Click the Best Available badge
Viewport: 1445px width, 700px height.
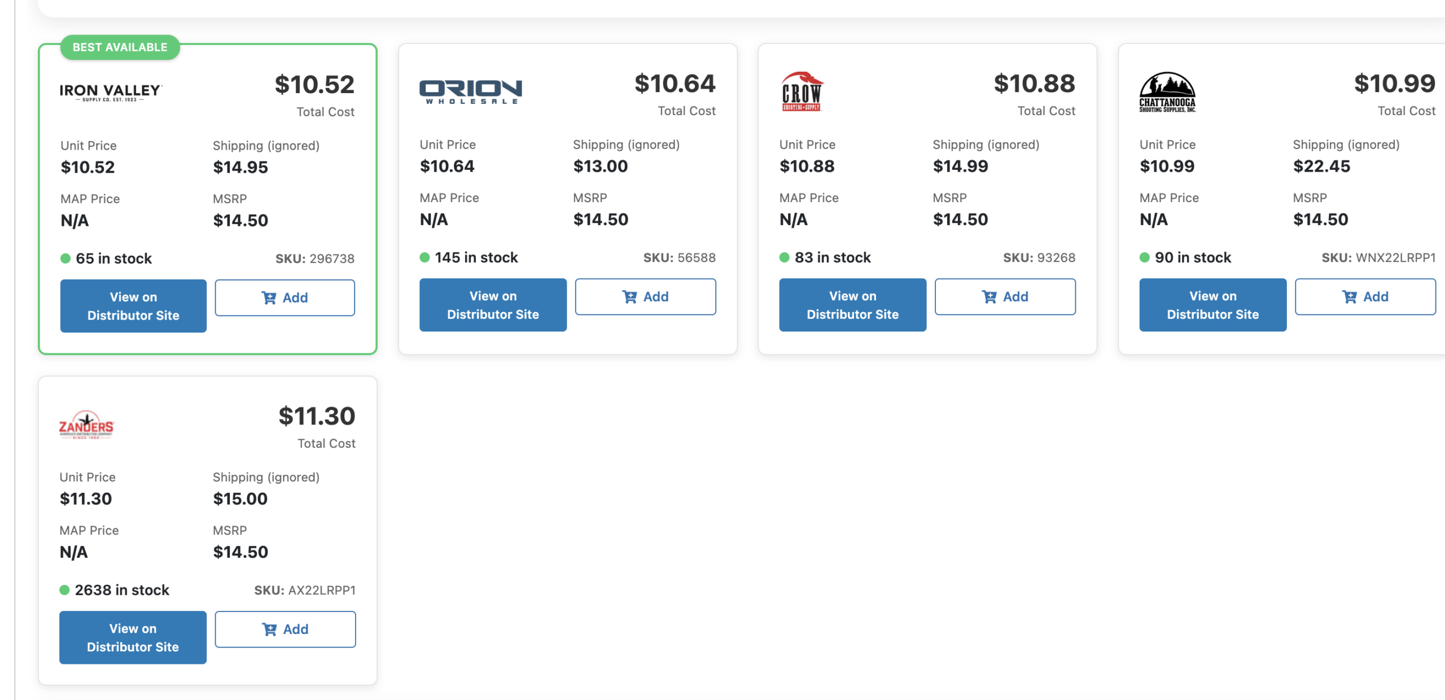120,47
